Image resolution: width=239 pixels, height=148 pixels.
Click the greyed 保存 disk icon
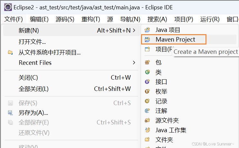click(10, 103)
